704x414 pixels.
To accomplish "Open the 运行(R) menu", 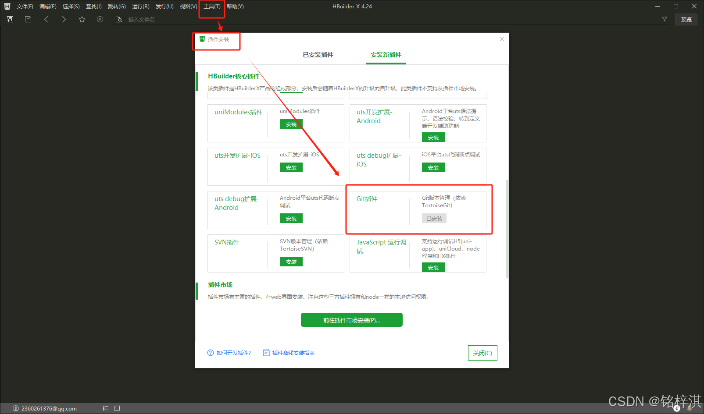I will coord(140,7).
